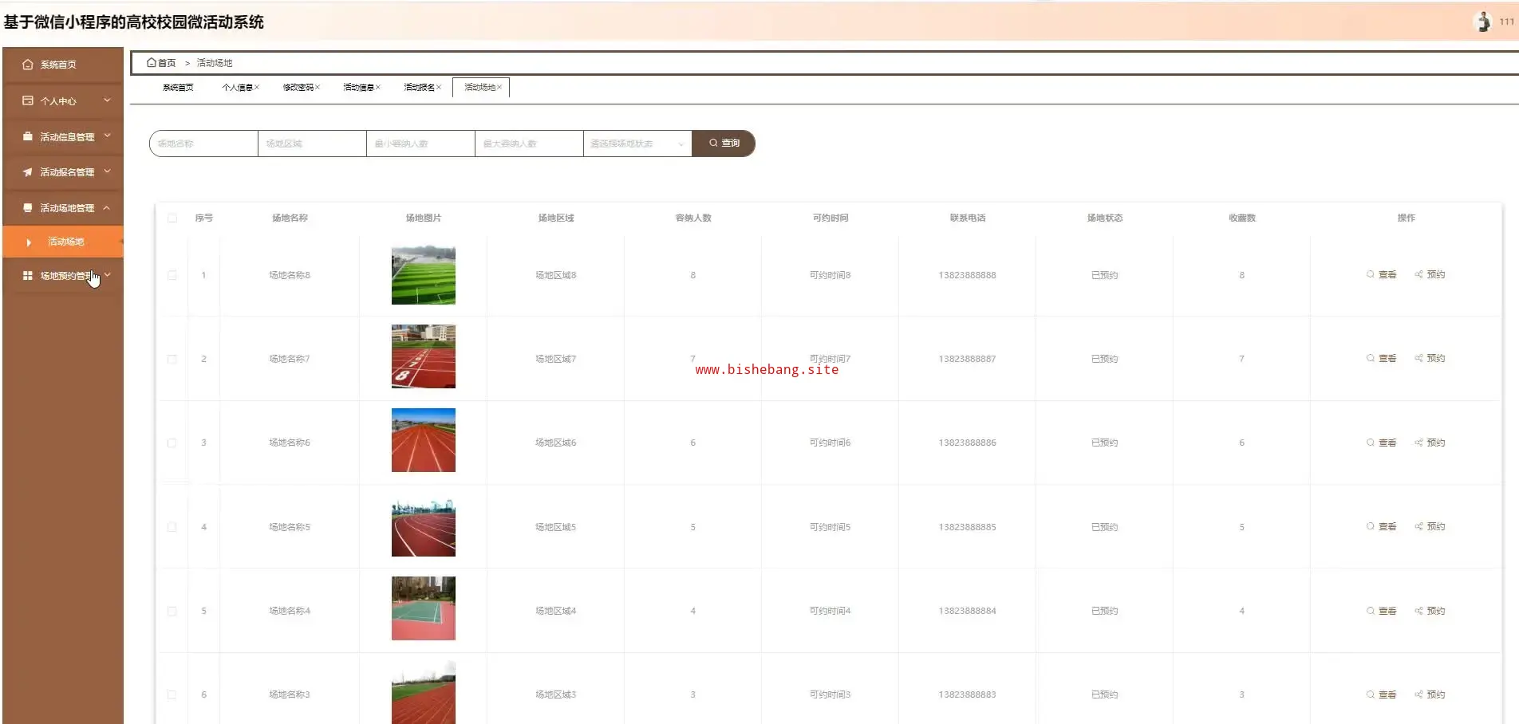Click the briefcase icon of 活动信息管理

[x=28, y=136]
